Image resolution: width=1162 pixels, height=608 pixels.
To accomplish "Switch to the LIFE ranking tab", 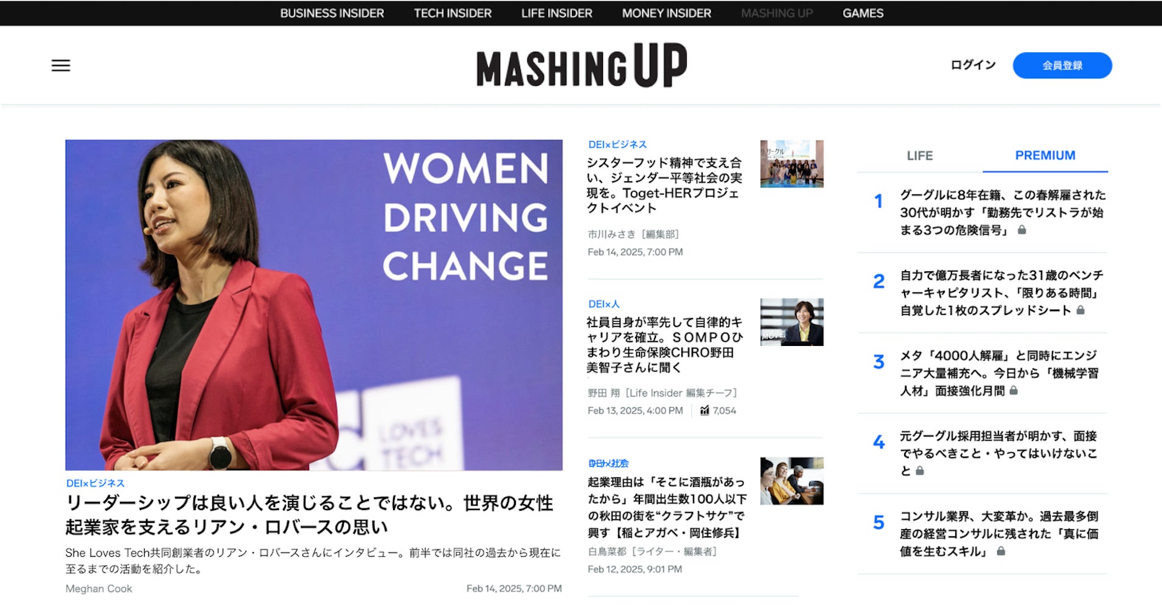I will coord(920,156).
